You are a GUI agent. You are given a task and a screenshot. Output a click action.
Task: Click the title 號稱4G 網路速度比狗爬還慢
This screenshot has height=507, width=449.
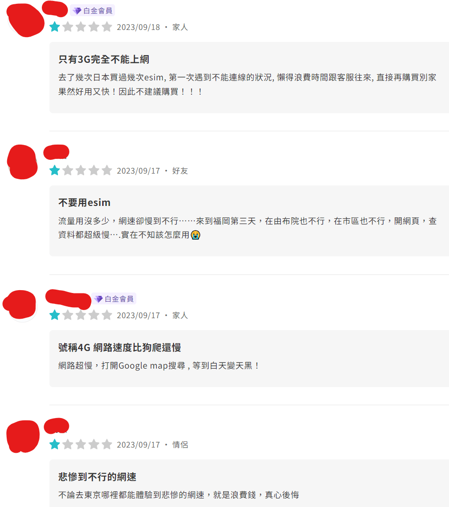tap(120, 348)
